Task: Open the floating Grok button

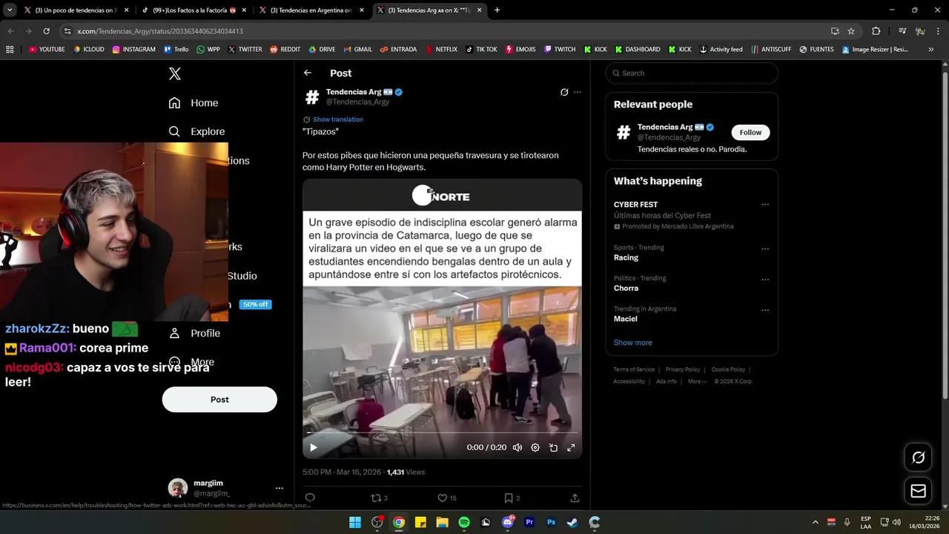Action: (x=918, y=458)
